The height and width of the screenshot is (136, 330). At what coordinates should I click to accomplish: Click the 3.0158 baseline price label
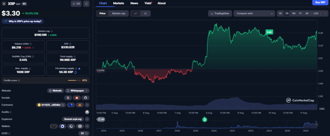tap(101, 71)
